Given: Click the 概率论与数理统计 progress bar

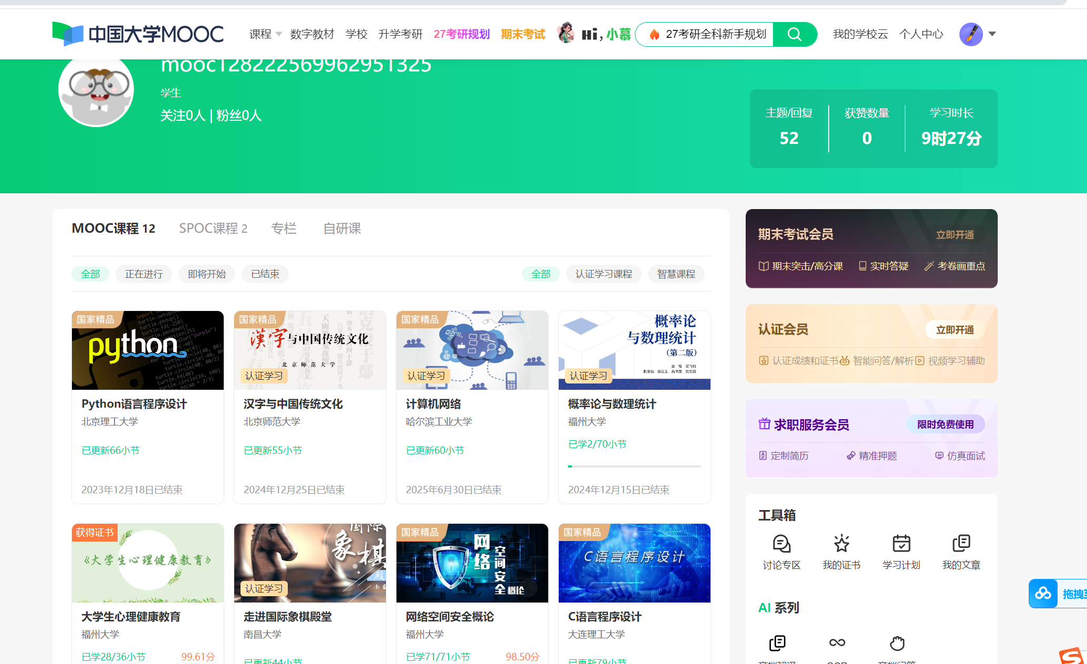Looking at the screenshot, I should (634, 466).
